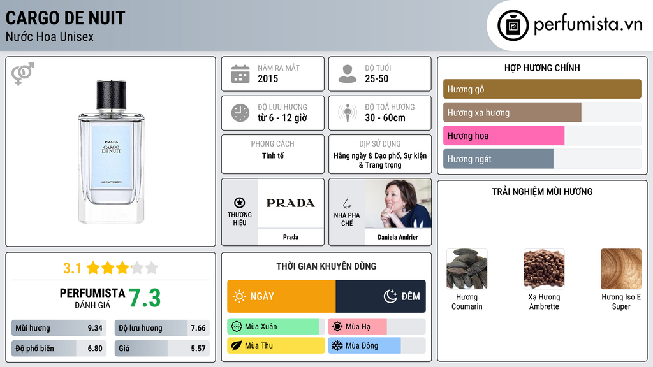Click the Hương Coumarin note thumbnail

(x=467, y=269)
